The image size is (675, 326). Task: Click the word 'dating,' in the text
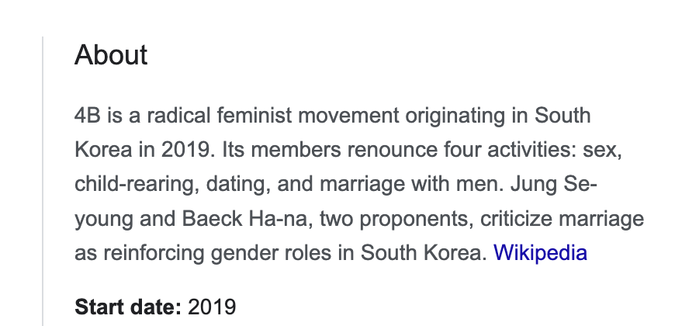[238, 184]
